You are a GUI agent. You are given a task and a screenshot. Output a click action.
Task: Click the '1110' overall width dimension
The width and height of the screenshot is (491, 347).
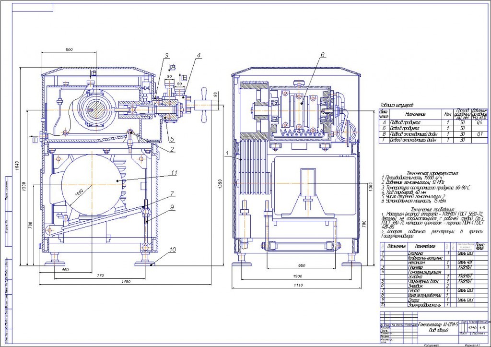(x=298, y=285)
